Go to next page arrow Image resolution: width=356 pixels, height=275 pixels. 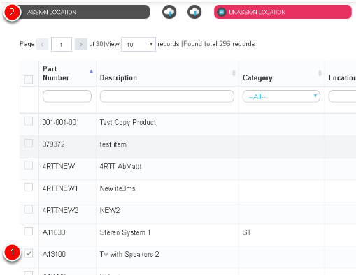[x=81, y=44]
